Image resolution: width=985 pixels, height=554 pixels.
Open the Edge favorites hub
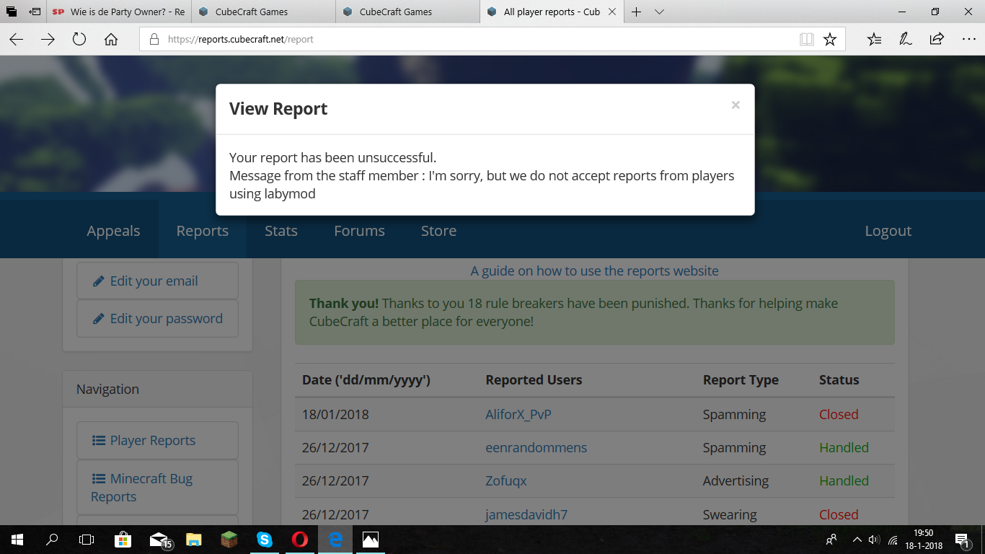(874, 40)
